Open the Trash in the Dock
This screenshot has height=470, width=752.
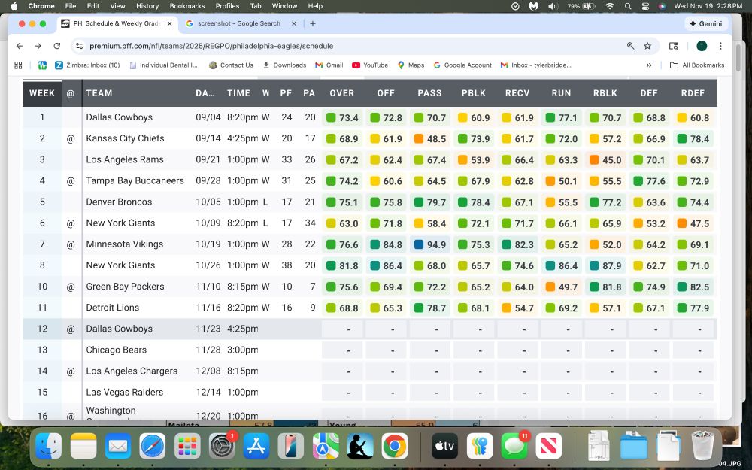(702, 446)
